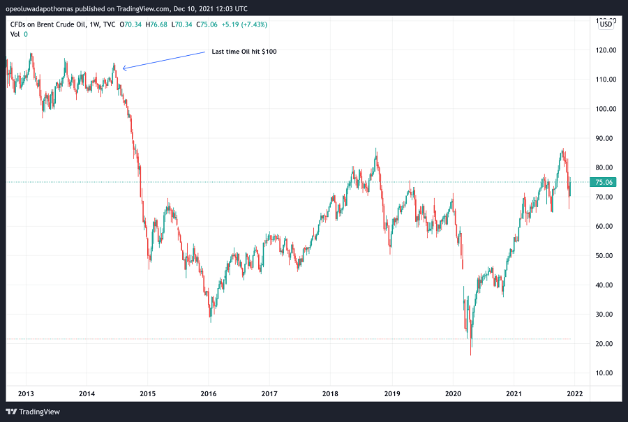Screen dimensions: 628x422
Task: Select the 'Last time Oil hit $100' annotation
Action: click(244, 52)
